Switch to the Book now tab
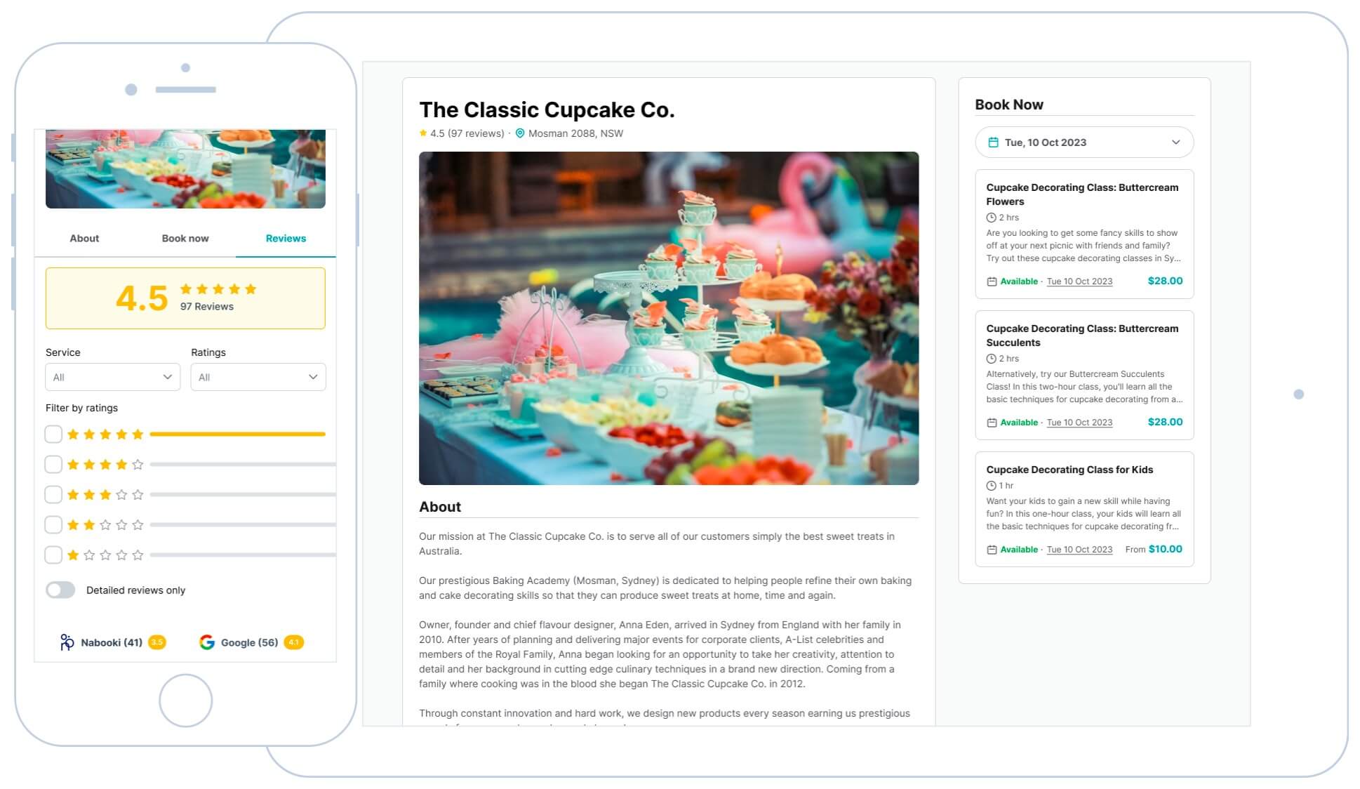The width and height of the screenshot is (1360, 789). click(x=184, y=238)
